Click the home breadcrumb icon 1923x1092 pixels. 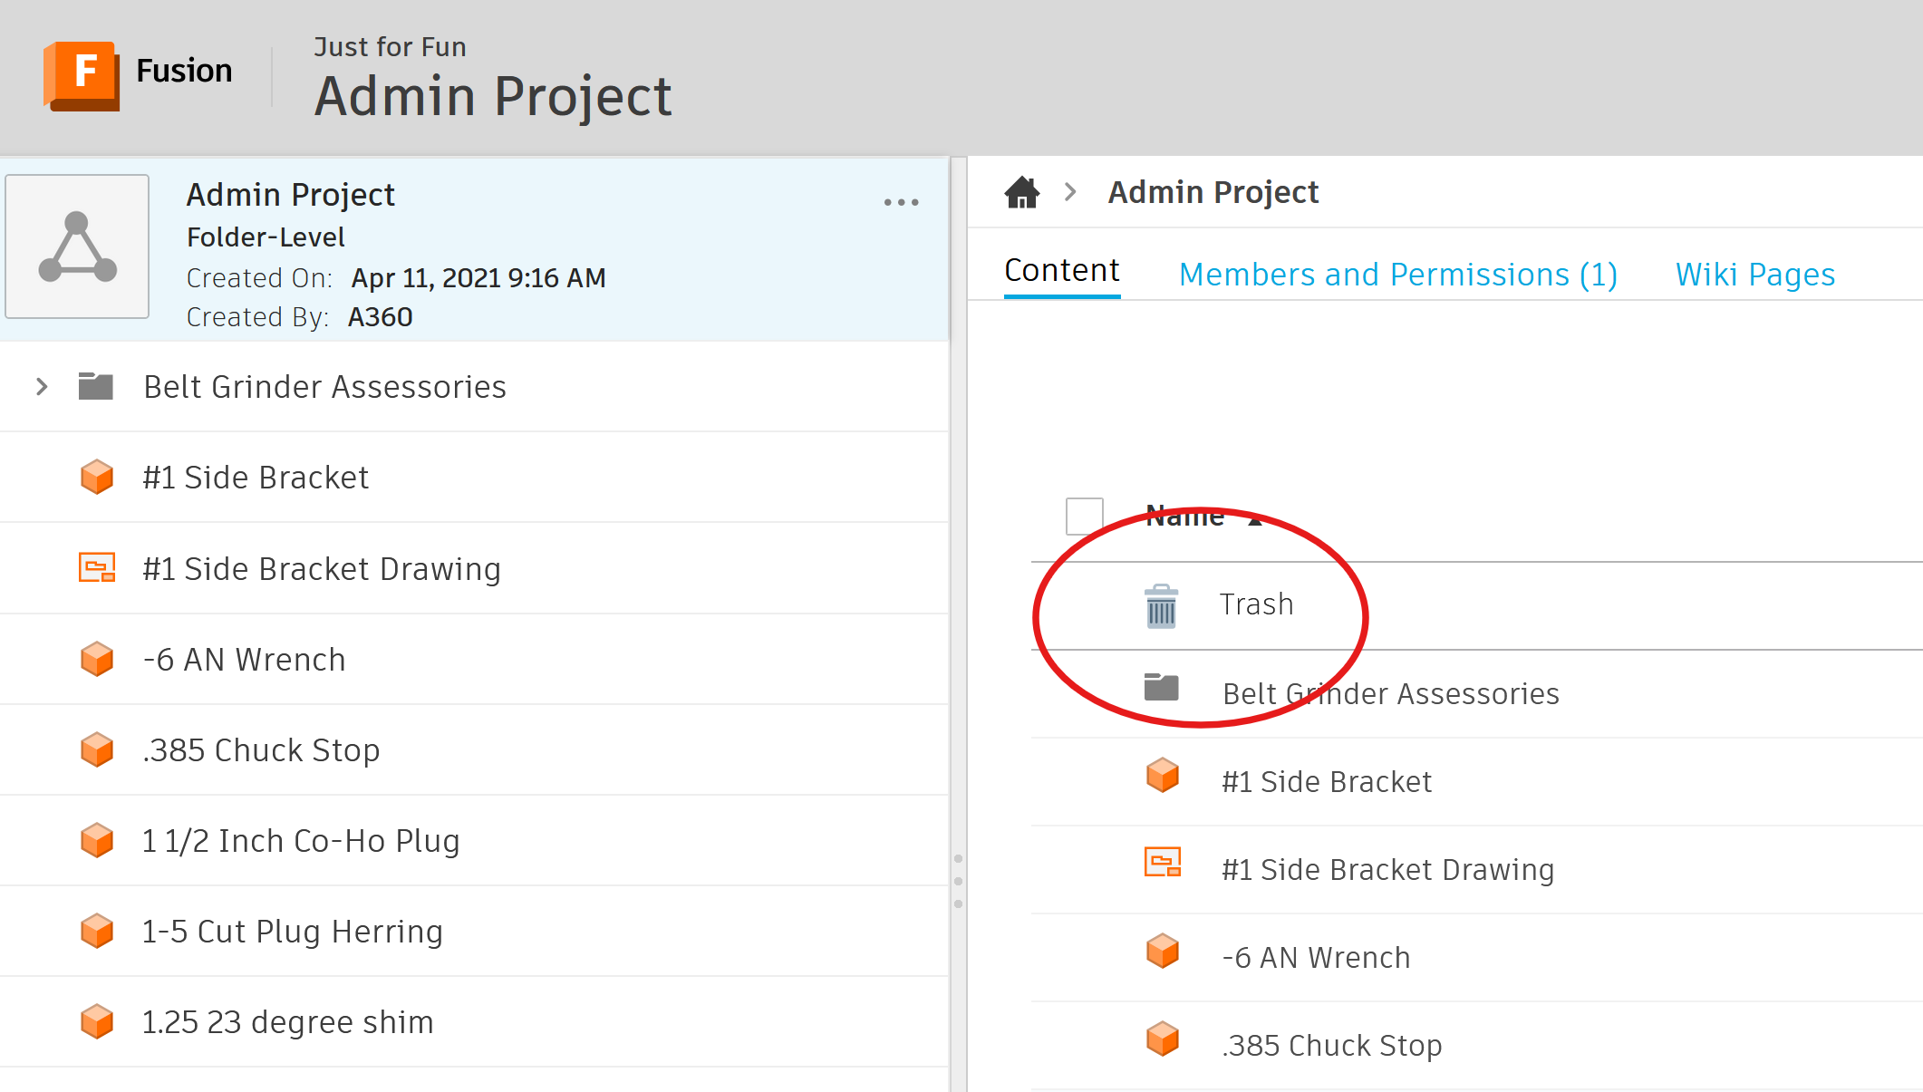pos(1021,192)
